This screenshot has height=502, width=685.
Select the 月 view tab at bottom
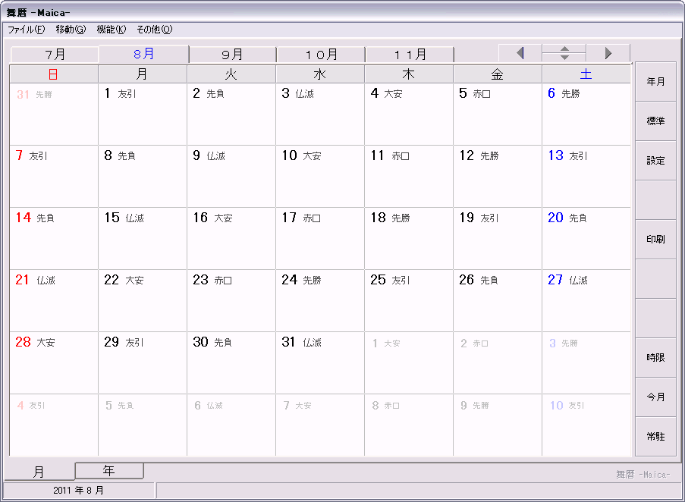click(x=39, y=472)
